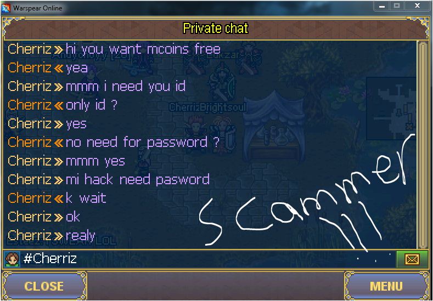
Task: Select message "mmm i need you id"
Action: coord(126,87)
